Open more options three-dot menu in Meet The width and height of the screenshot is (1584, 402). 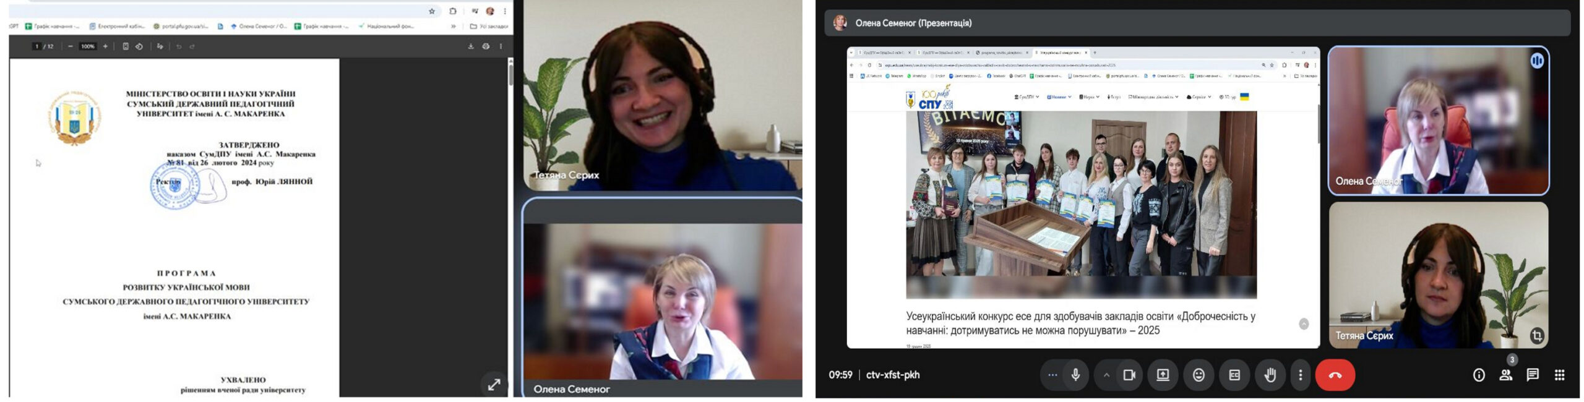click(x=1301, y=375)
